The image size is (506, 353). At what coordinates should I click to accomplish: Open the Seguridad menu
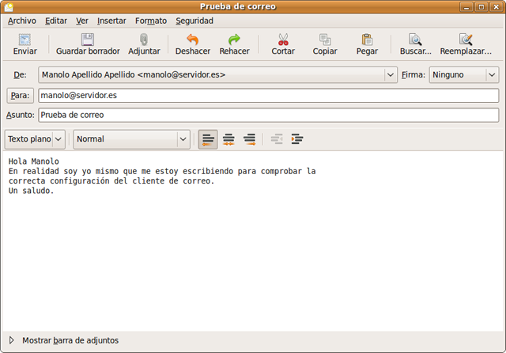point(194,21)
